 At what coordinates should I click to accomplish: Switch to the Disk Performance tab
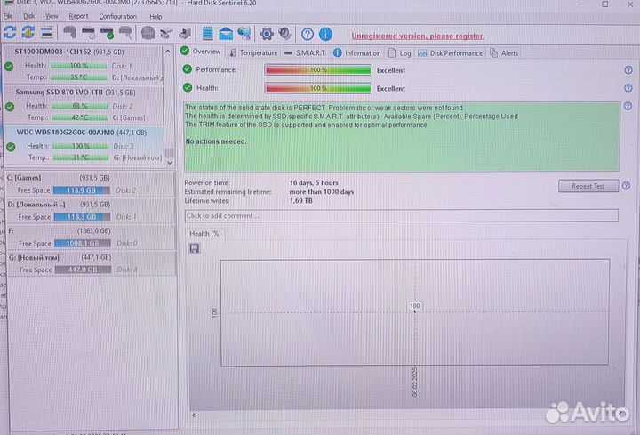[450, 53]
